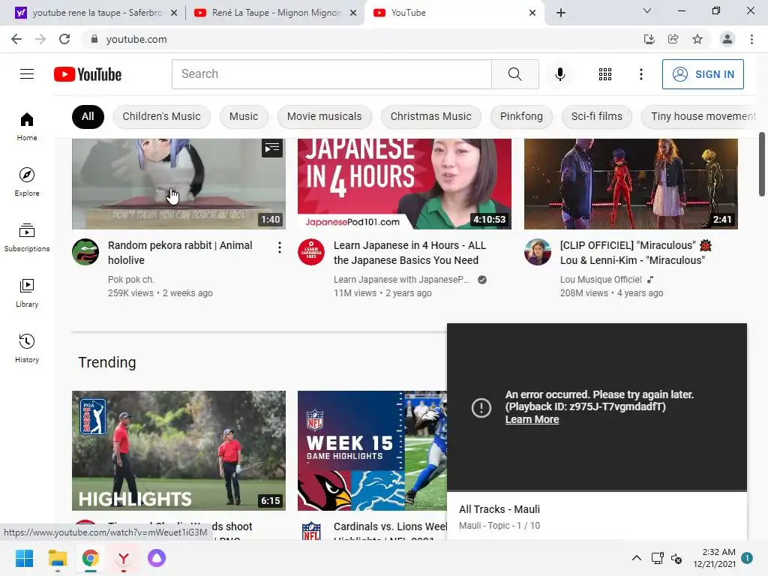Bookmark this page with star icon
768x576 pixels.
pos(697,39)
